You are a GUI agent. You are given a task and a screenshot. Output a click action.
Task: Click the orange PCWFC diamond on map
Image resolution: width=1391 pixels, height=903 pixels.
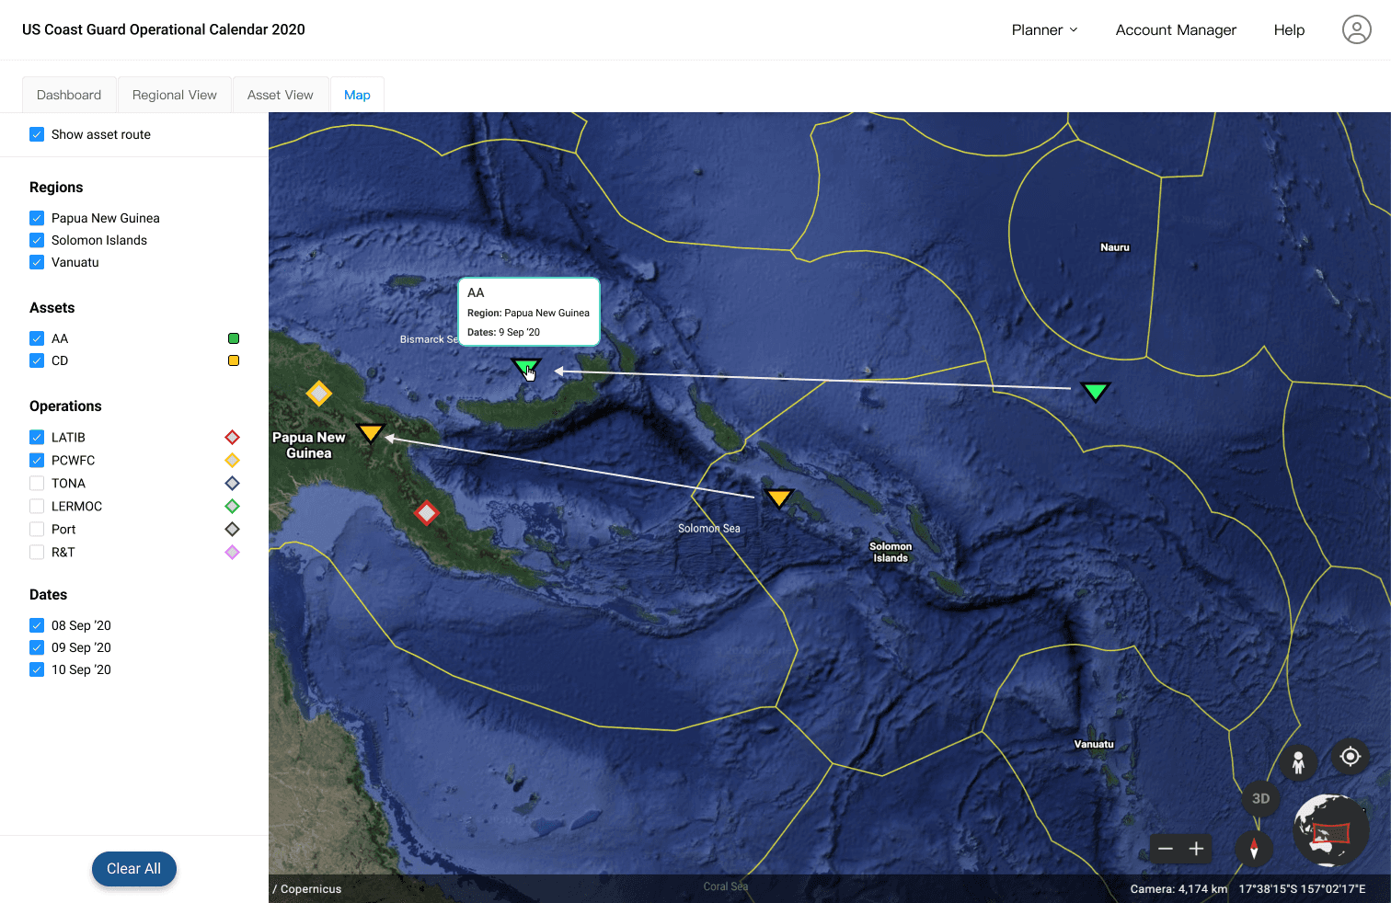pyautogui.click(x=318, y=394)
